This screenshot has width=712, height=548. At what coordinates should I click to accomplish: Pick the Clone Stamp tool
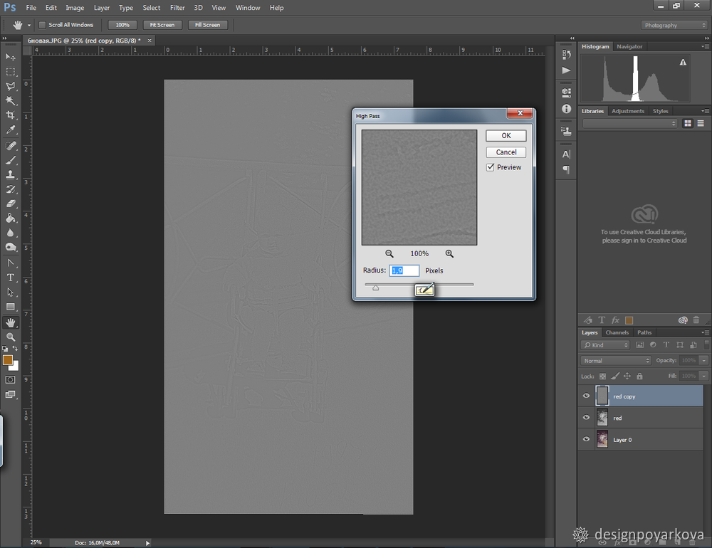tap(11, 174)
